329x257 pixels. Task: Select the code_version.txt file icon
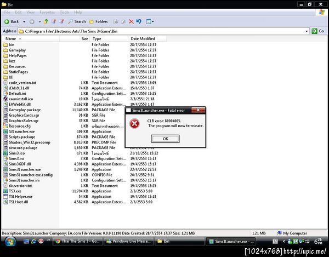pos(5,83)
